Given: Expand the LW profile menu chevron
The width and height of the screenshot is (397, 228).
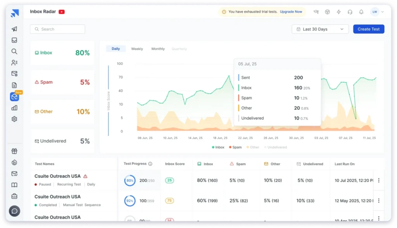Looking at the screenshot, I should click(x=382, y=12).
